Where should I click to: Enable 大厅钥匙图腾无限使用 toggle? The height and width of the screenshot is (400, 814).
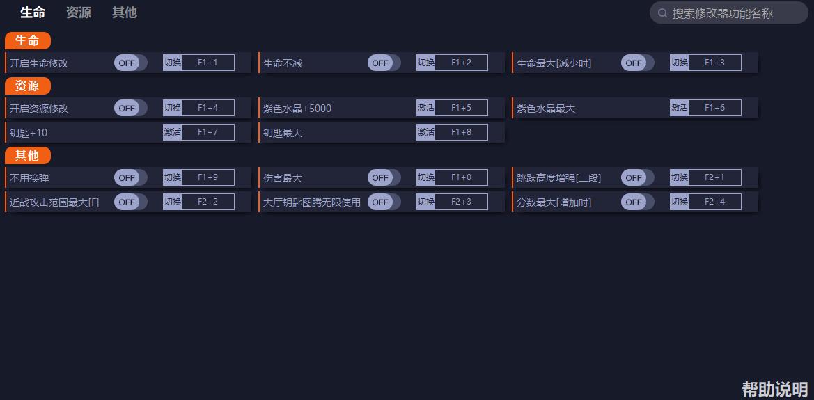click(384, 202)
